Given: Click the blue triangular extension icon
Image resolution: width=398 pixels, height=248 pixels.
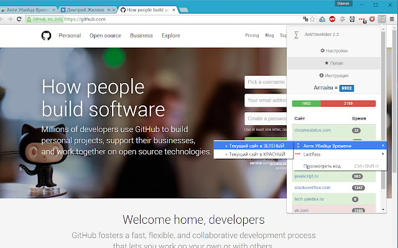Looking at the screenshot, I should [322, 19].
